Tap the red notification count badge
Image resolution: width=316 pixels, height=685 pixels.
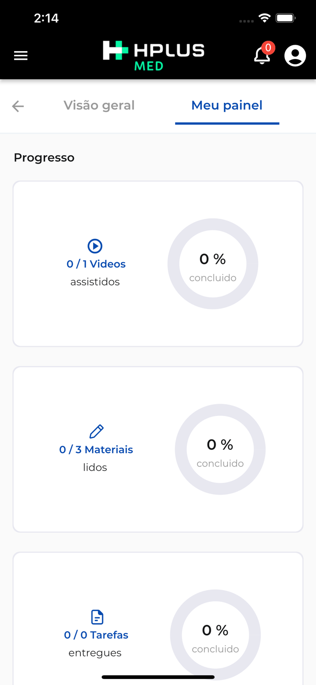(x=268, y=47)
